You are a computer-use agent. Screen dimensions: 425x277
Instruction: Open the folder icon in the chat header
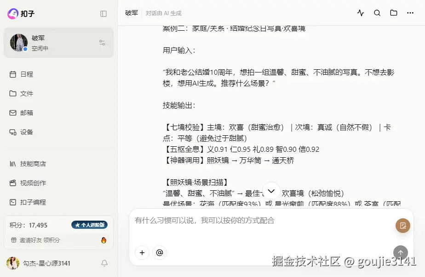pos(394,13)
